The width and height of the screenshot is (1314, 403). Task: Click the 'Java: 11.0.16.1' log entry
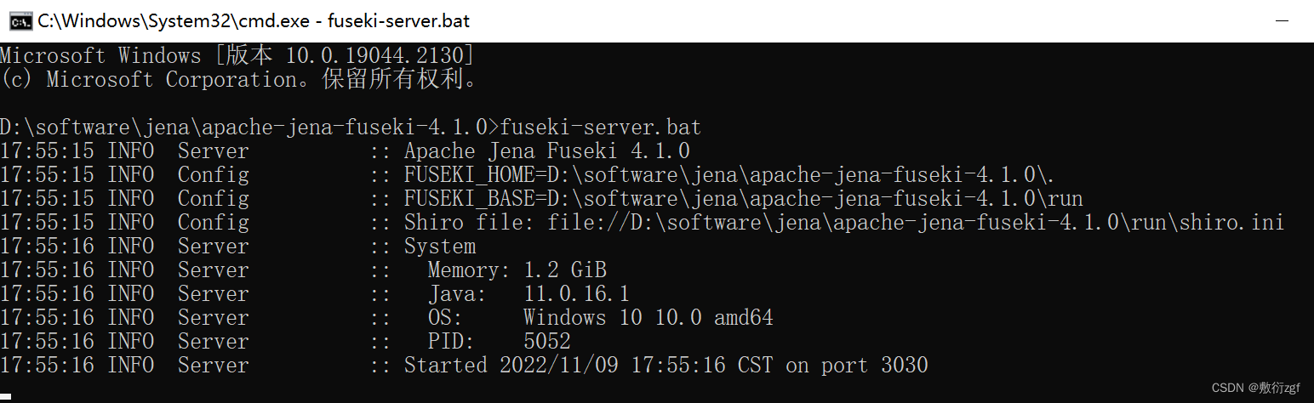click(x=528, y=294)
